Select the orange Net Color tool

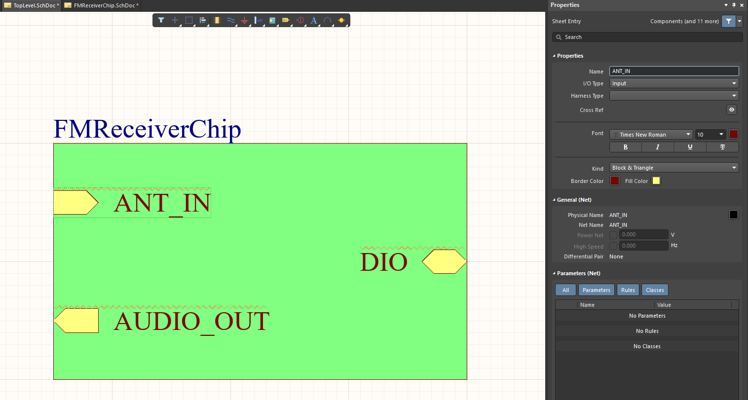(x=341, y=20)
